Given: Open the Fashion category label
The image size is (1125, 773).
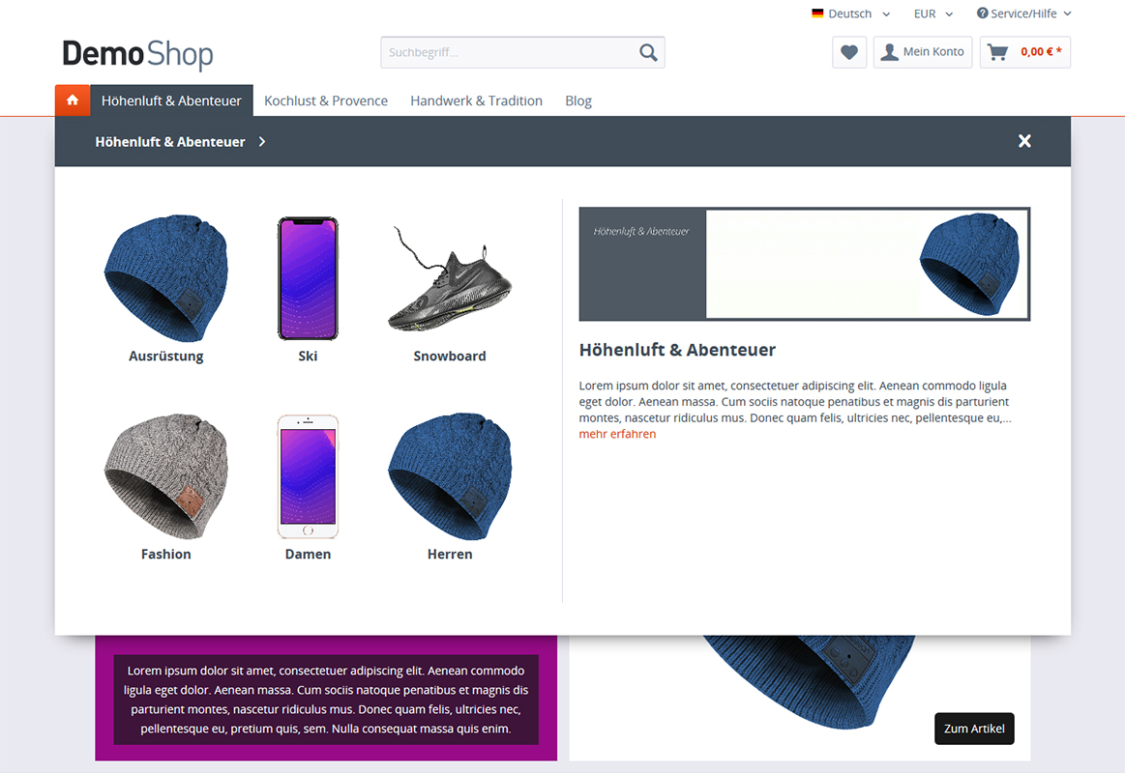Looking at the screenshot, I should click(x=165, y=554).
